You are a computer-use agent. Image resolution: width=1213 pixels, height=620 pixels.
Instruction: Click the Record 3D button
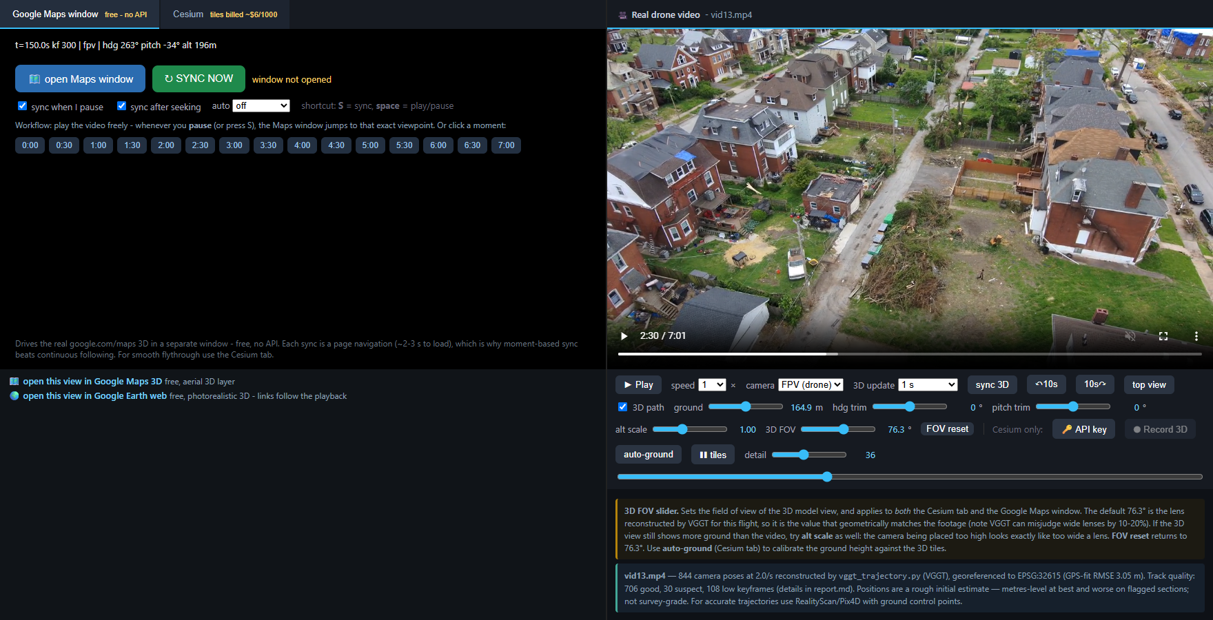pyautogui.click(x=1161, y=429)
